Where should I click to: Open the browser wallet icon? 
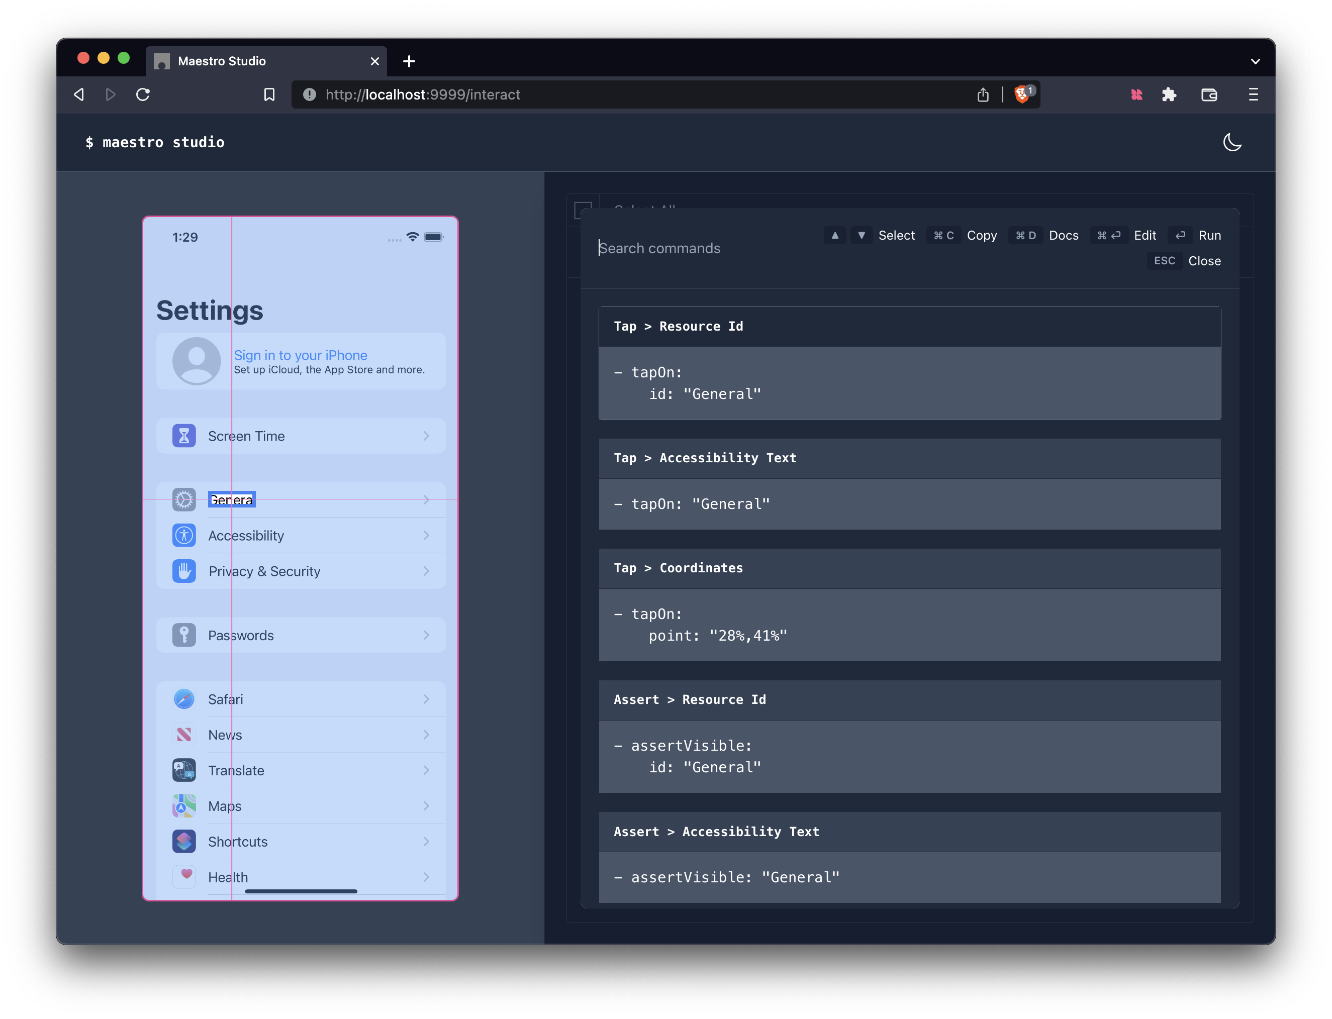(1209, 94)
